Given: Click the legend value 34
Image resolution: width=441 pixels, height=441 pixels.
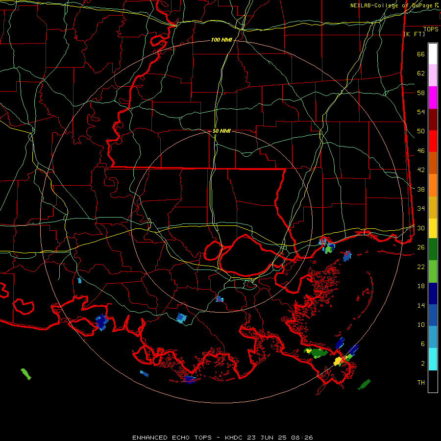Looking at the screenshot, I should (421, 209).
